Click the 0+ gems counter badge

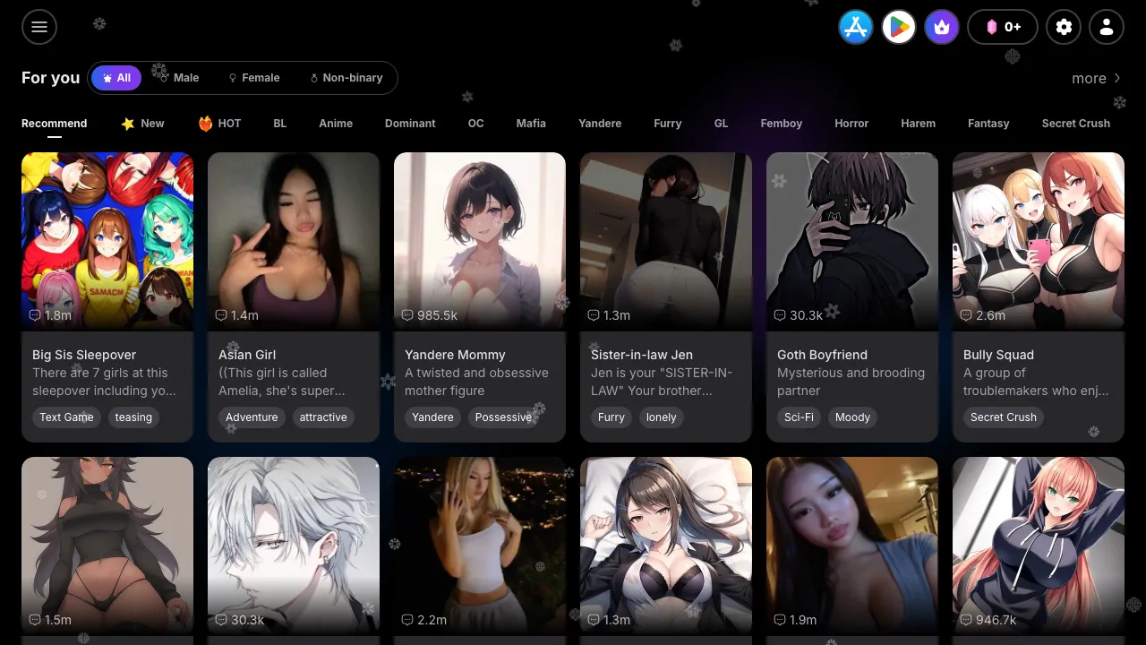1003,27
